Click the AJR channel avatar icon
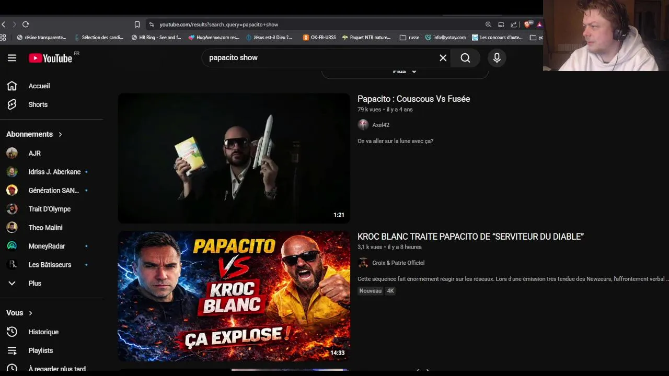This screenshot has height=376, width=669. (x=12, y=153)
